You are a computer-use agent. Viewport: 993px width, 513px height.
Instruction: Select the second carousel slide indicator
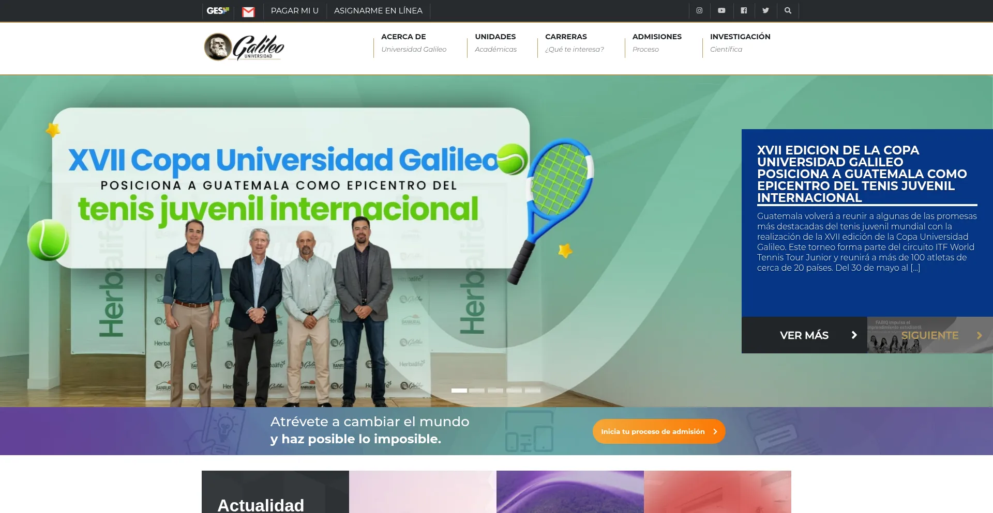click(477, 391)
